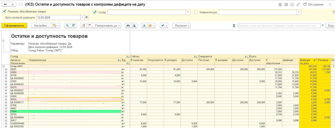Go forward with the right arrow button

12,4
